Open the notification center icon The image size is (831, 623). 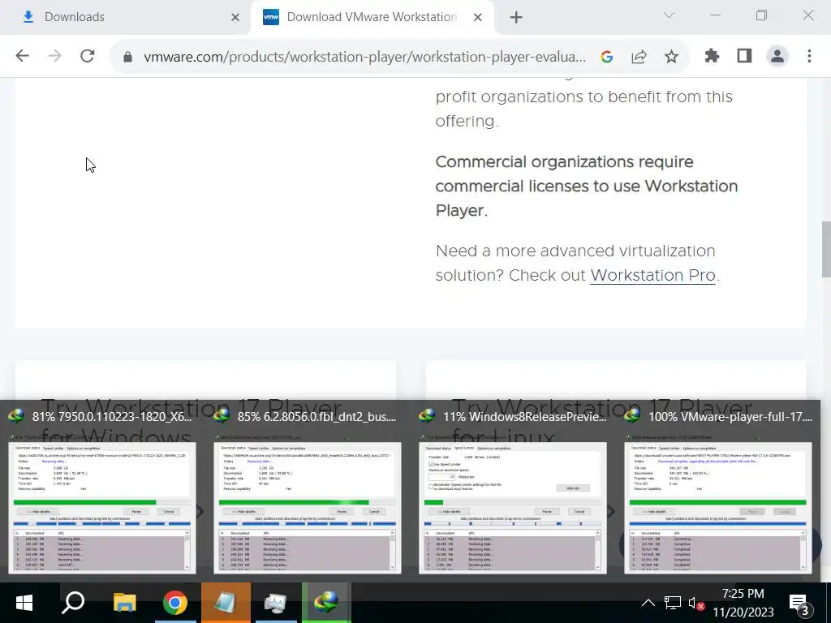799,604
